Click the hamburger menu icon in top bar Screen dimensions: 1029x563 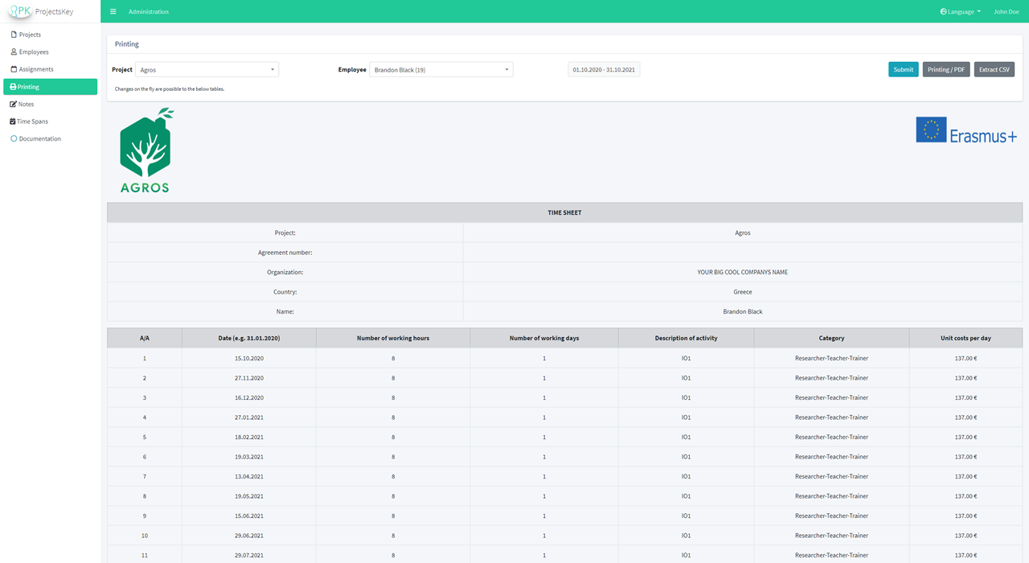[x=113, y=12]
